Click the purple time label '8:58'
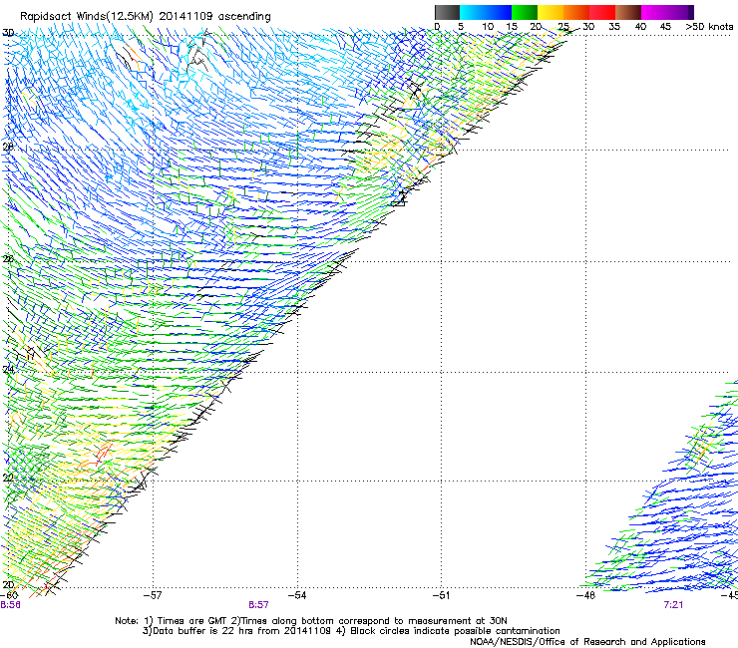This screenshot has width=738, height=648. [10, 605]
